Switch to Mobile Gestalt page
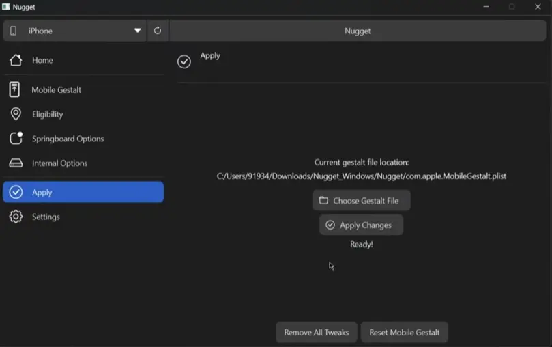Viewport: 552px width, 347px height. coord(83,90)
